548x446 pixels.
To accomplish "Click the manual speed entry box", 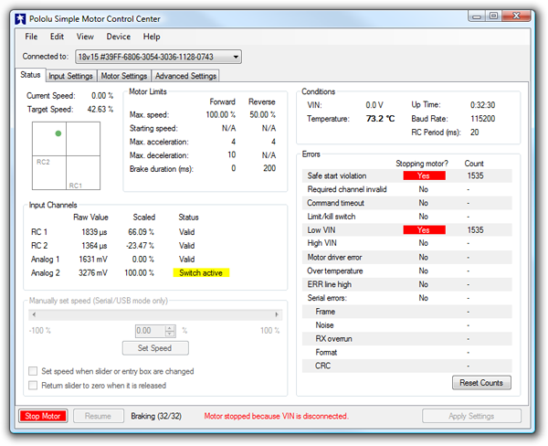I will coord(148,330).
